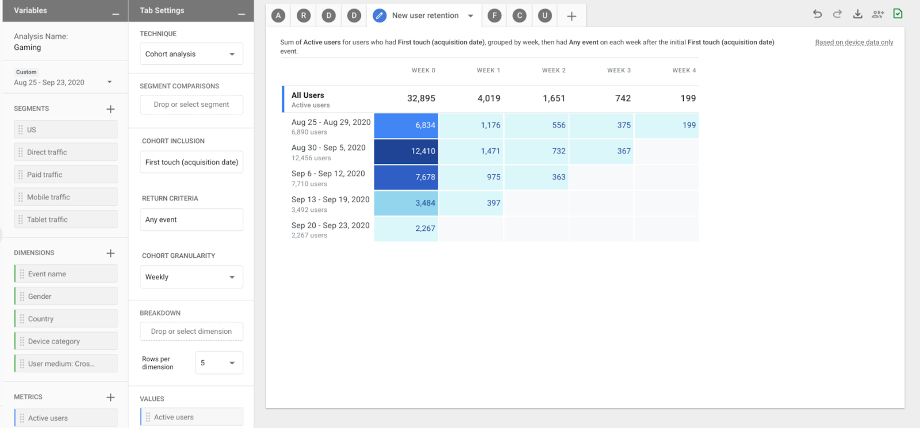Redo the last action
920x428 pixels.
click(837, 14)
